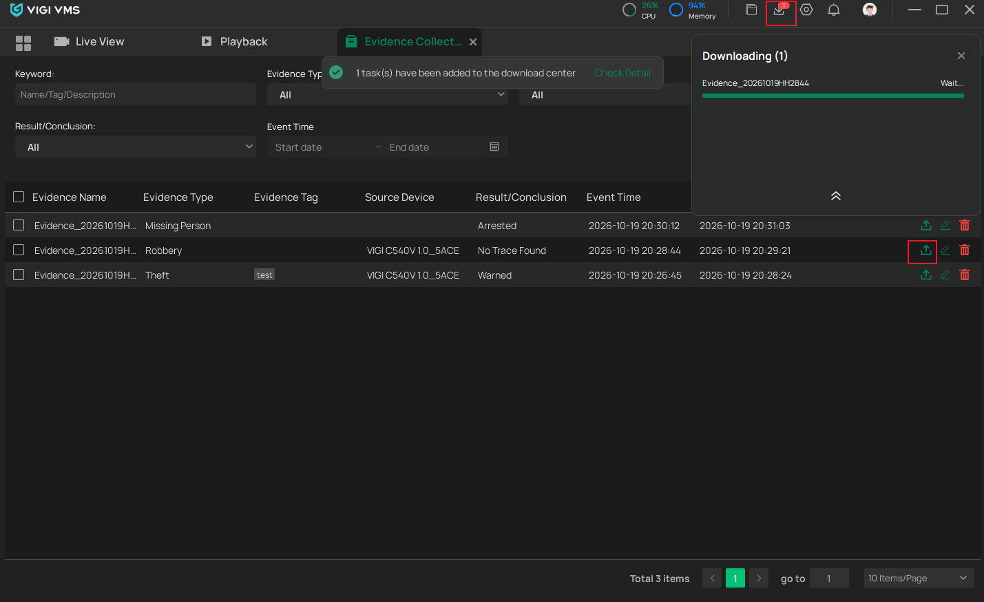Delete the Theft evidence row
Image resolution: width=984 pixels, height=602 pixels.
(965, 275)
